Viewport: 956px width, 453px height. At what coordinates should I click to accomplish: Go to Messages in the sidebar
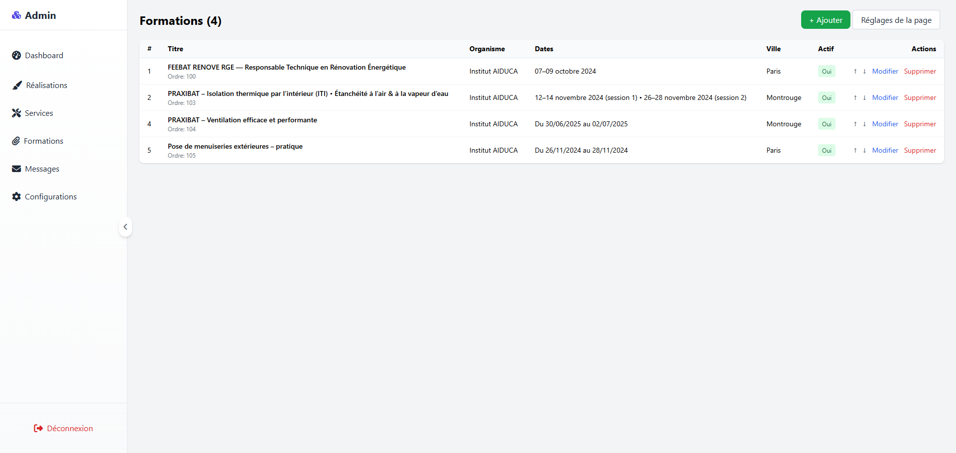coord(42,169)
